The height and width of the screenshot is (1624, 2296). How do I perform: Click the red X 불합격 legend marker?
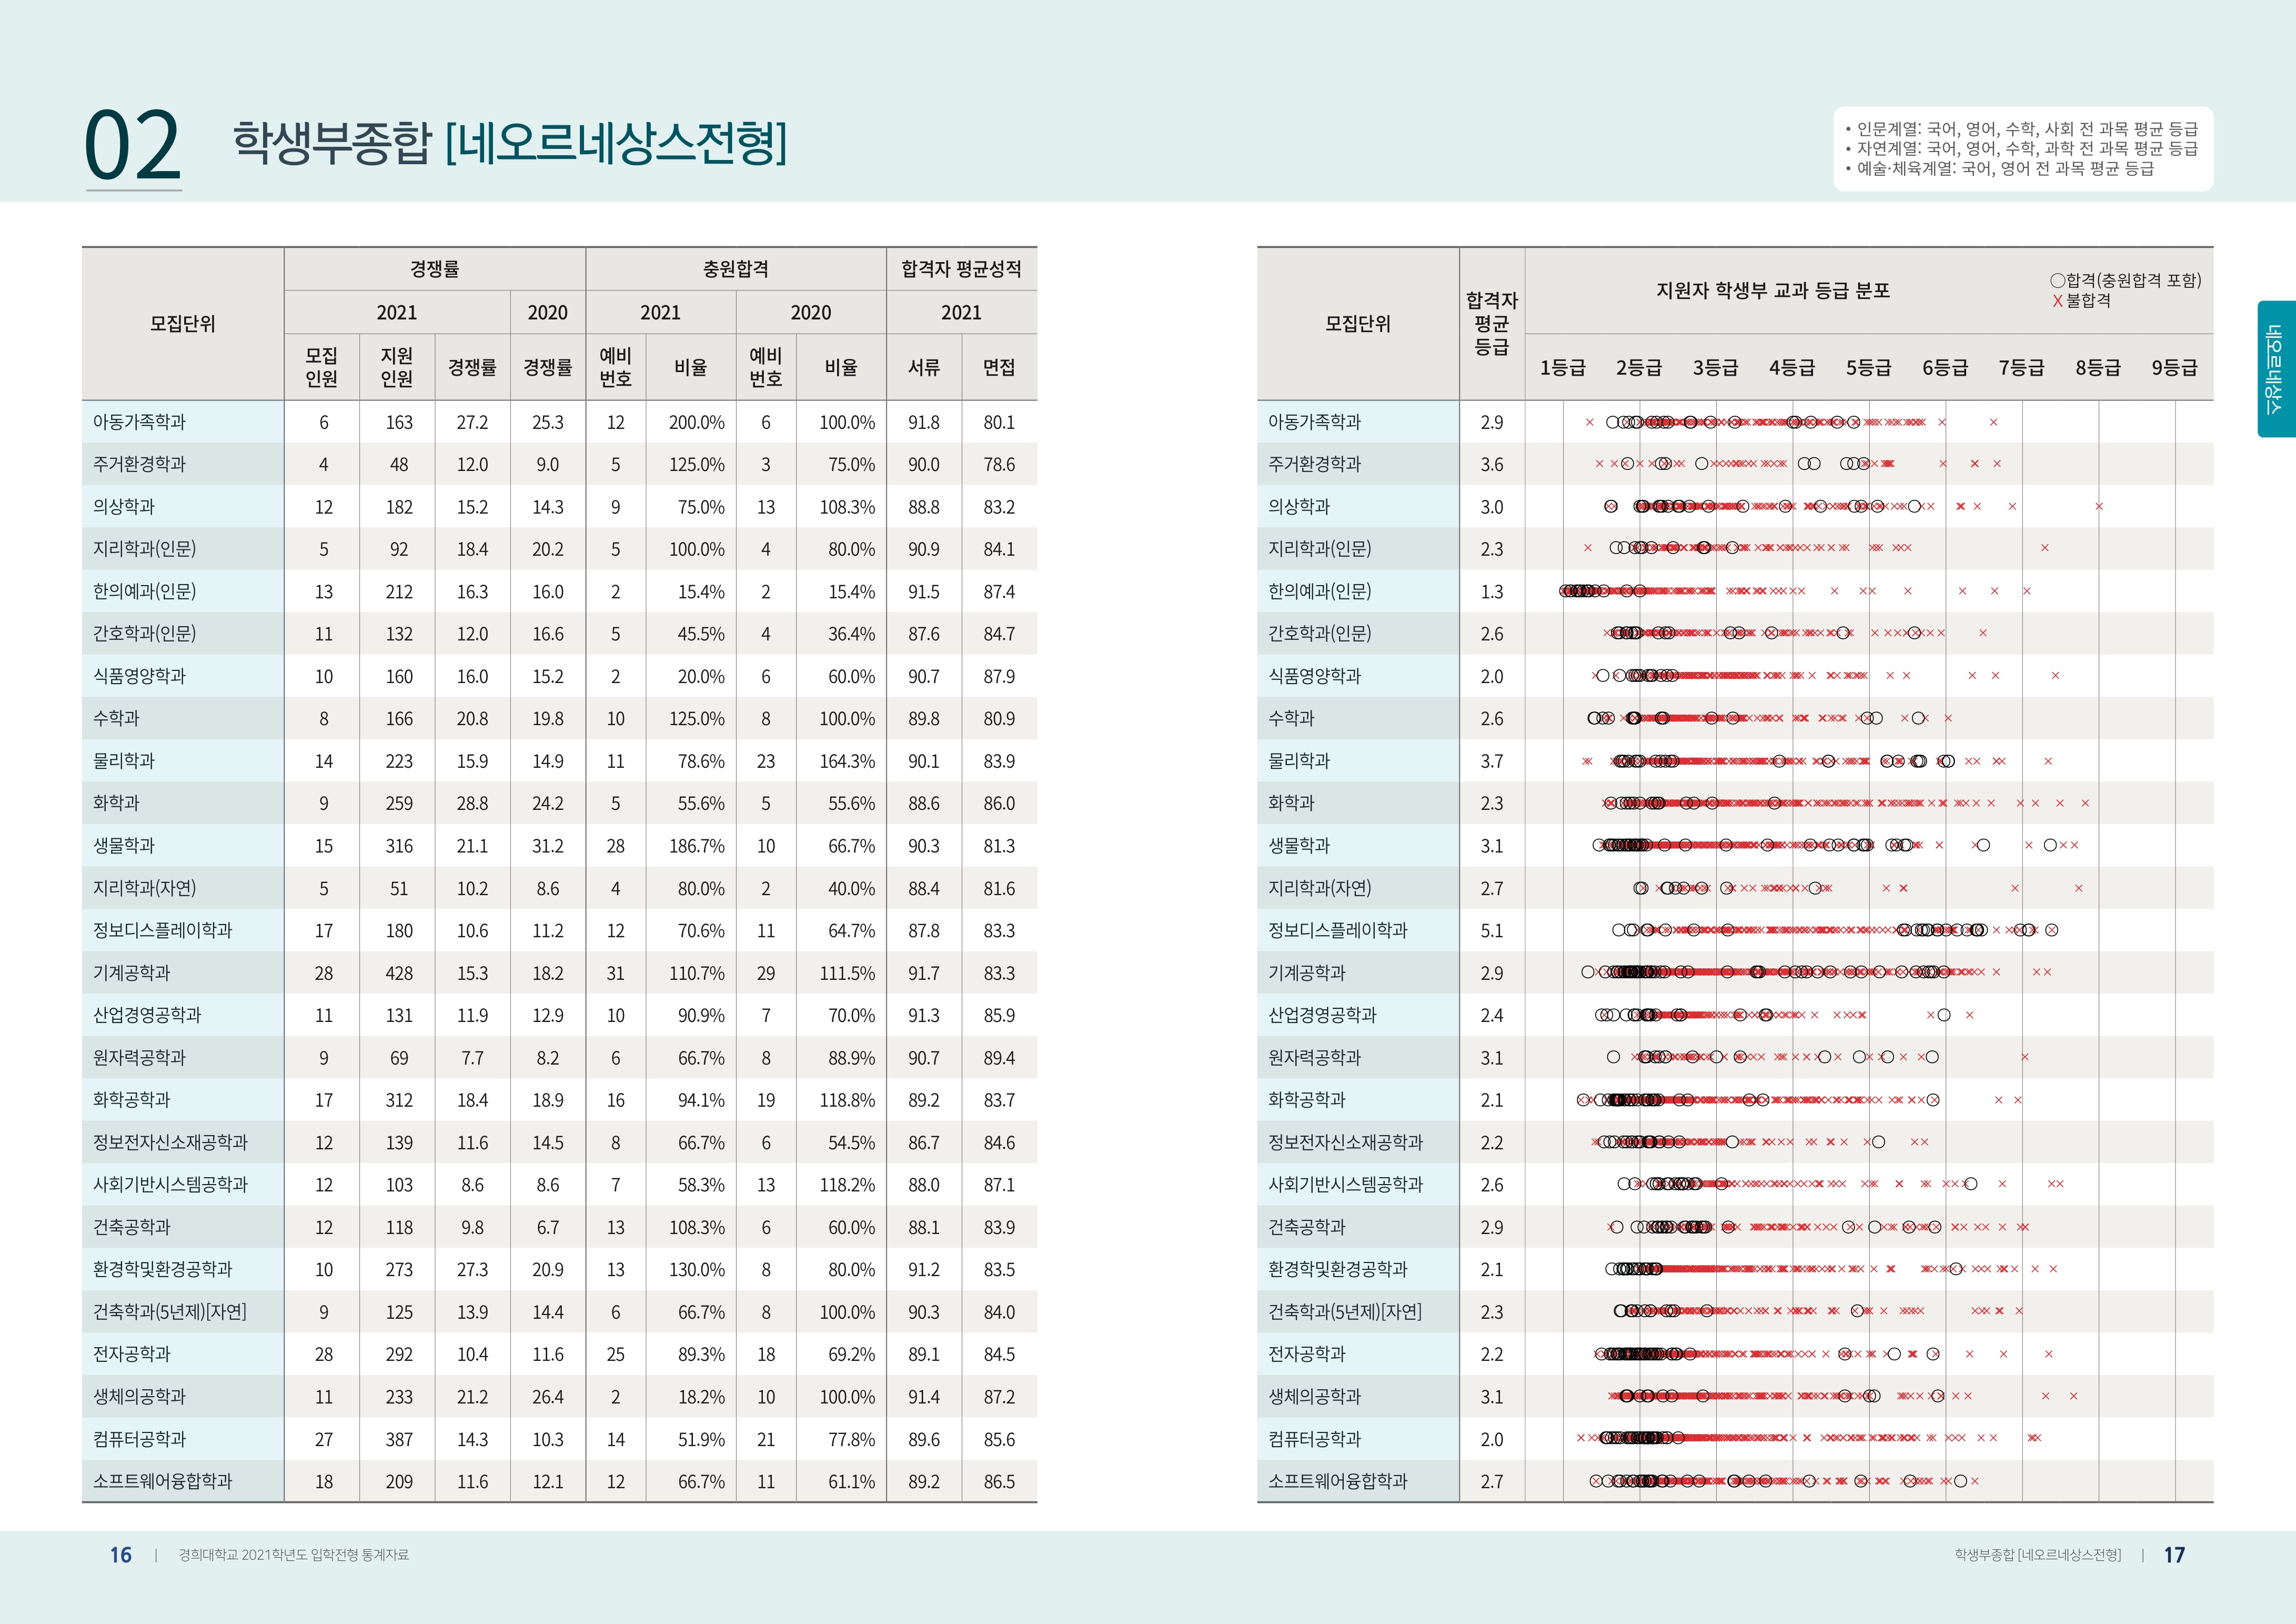[2057, 301]
